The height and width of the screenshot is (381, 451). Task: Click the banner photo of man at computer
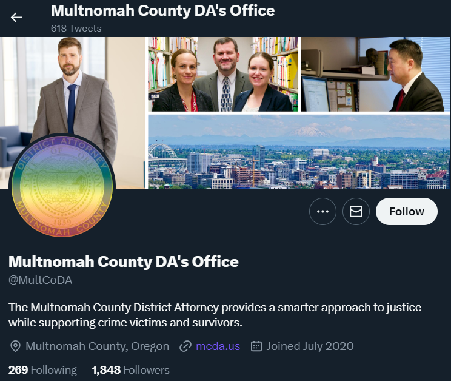coord(375,74)
